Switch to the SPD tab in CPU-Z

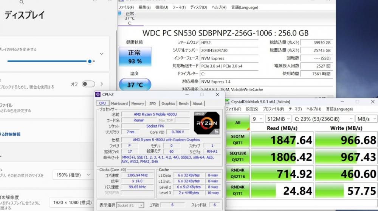tap(152, 103)
